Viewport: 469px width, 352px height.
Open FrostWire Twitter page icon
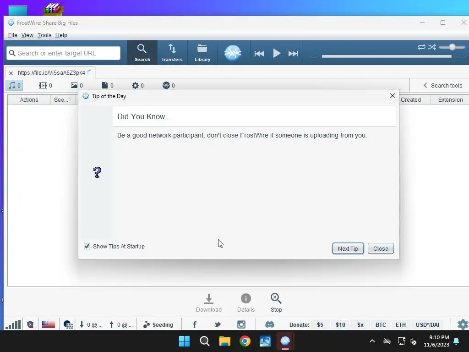[x=218, y=324]
